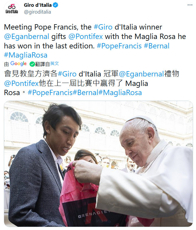Click the #Bernal hashtag in English text

[156, 46]
